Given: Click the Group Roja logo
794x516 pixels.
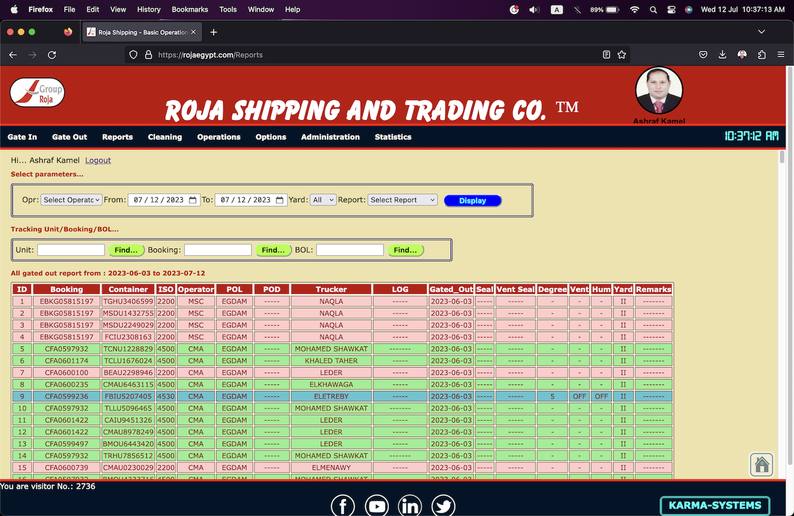Looking at the screenshot, I should 37,92.
